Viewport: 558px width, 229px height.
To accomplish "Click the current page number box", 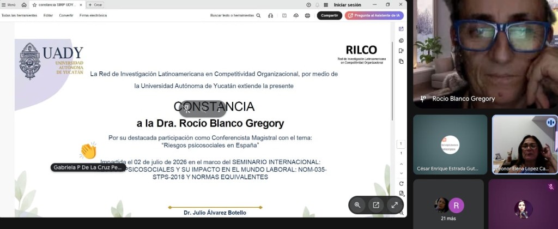I will [401, 144].
